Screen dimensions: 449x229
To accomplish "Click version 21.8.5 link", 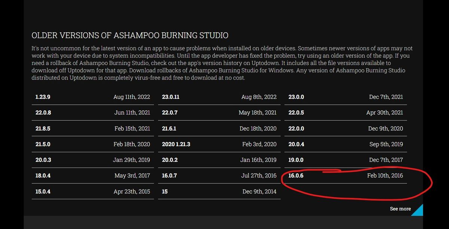I will tap(43, 129).
